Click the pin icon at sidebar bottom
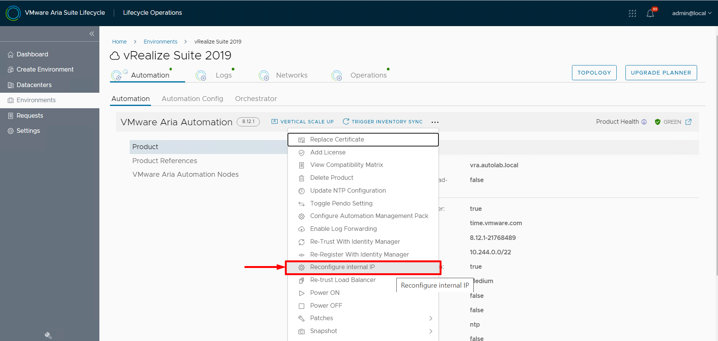This screenshot has width=718, height=341. pyautogui.click(x=48, y=335)
